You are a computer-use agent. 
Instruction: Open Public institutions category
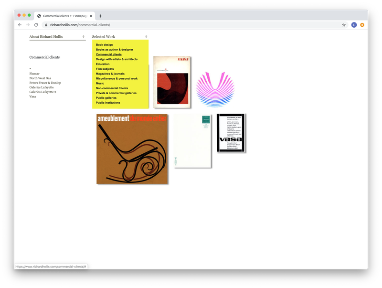point(108,103)
